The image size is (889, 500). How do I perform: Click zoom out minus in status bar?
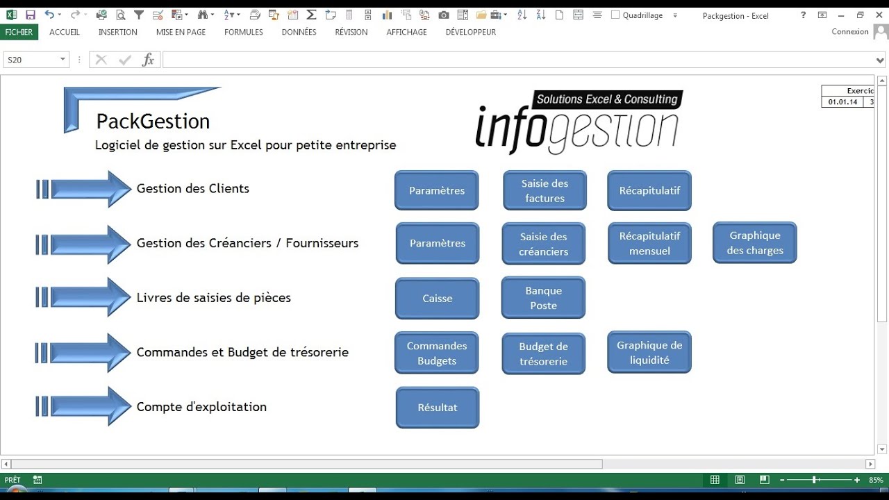point(782,480)
